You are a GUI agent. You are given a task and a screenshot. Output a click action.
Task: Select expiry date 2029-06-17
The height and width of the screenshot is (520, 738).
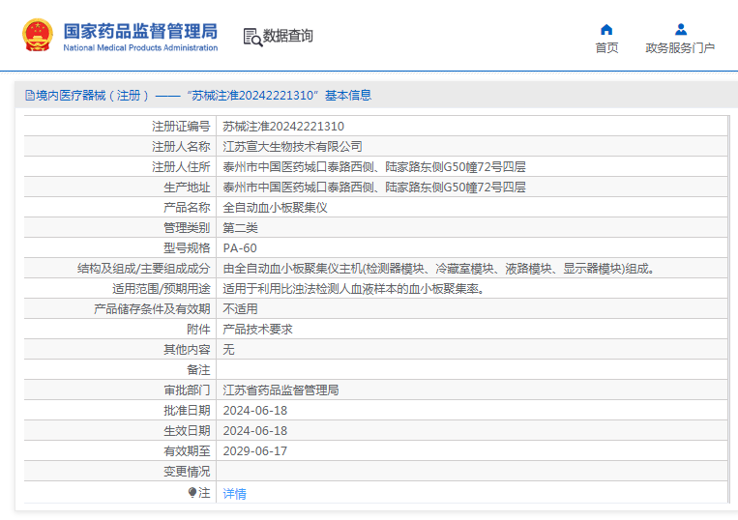(255, 451)
